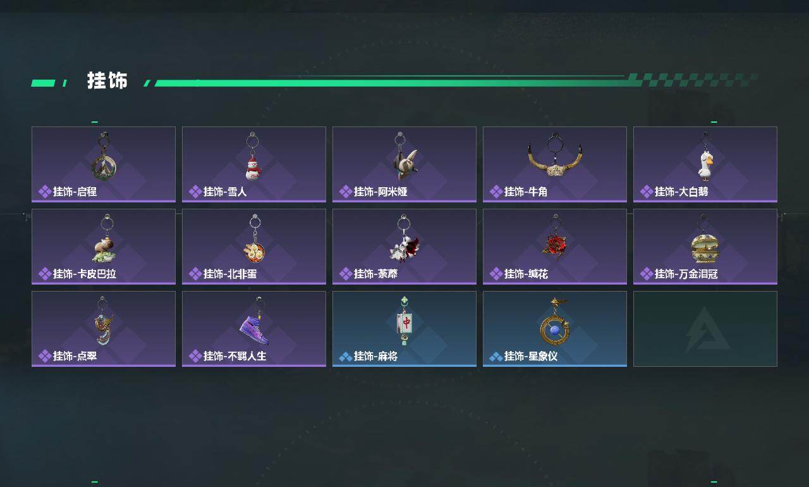Image resolution: width=809 pixels, height=487 pixels.
Task: Choose the 挂饰-点翠 charm icon
Action: click(x=104, y=321)
